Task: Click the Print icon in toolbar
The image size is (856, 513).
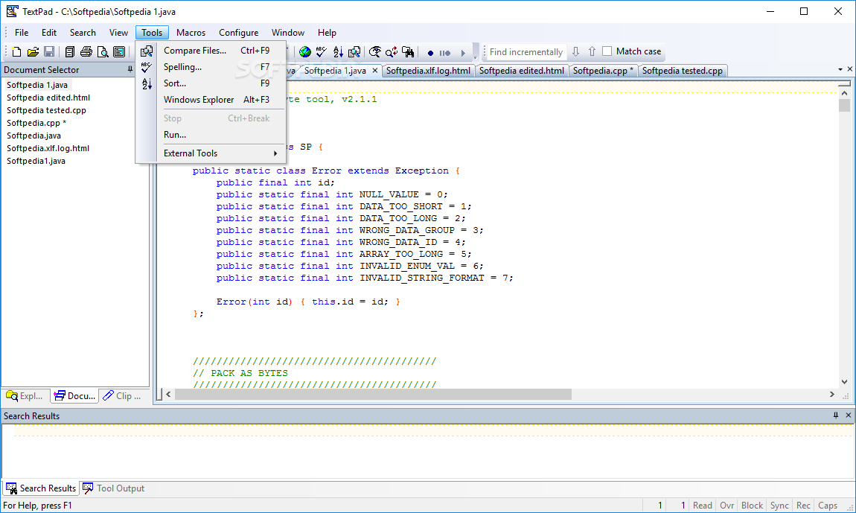Action: pyautogui.click(x=86, y=52)
